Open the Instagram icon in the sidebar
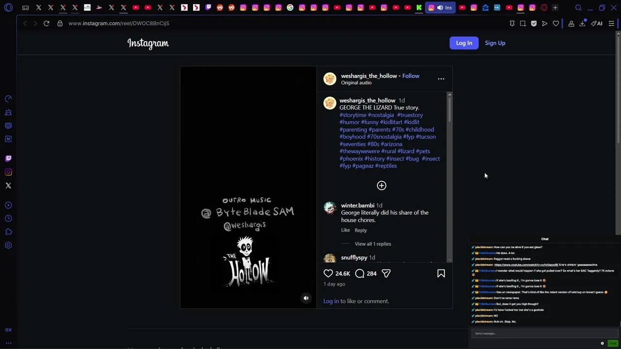The width and height of the screenshot is (621, 349). coord(8,172)
